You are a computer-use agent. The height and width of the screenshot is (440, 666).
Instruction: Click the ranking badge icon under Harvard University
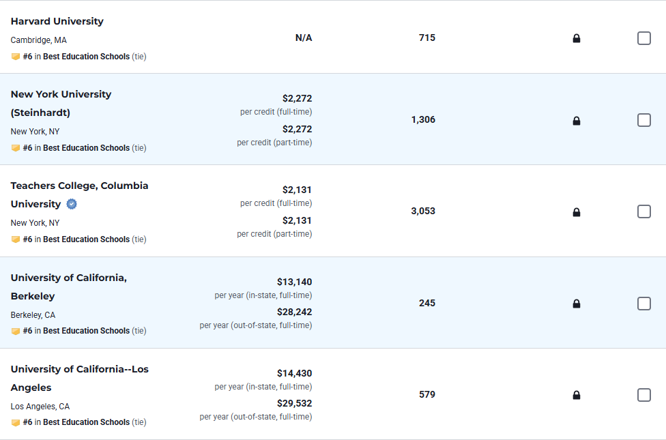(16, 57)
